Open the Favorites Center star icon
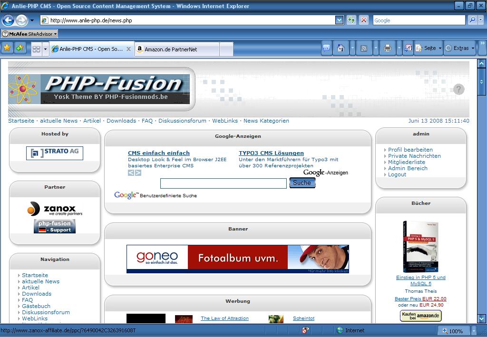 point(7,48)
